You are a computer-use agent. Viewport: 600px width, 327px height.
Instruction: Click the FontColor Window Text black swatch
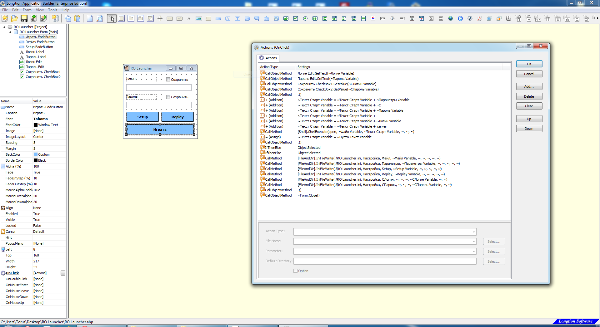coord(36,125)
